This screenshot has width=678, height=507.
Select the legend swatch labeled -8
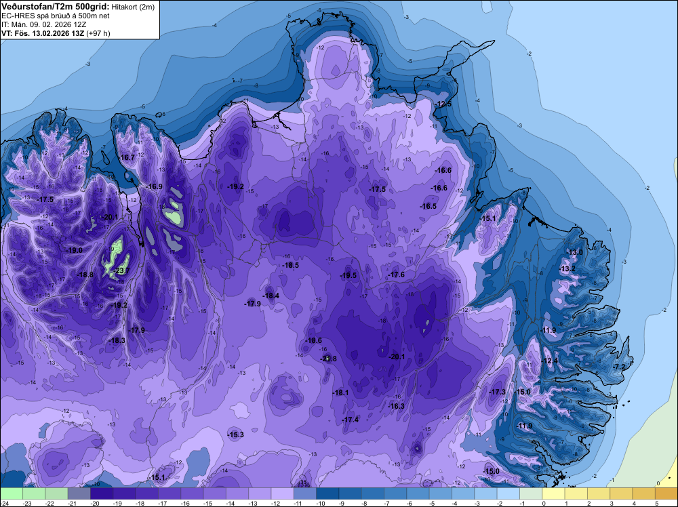(x=373, y=493)
